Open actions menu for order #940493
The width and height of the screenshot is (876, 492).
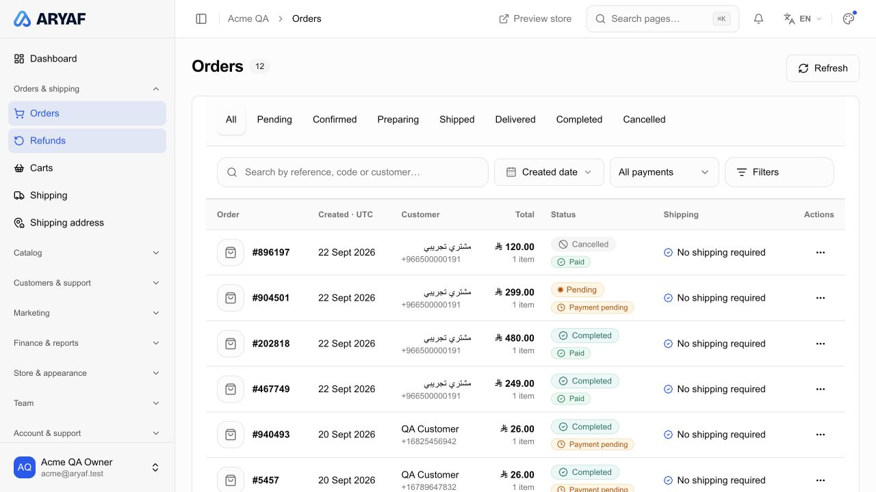tap(821, 435)
